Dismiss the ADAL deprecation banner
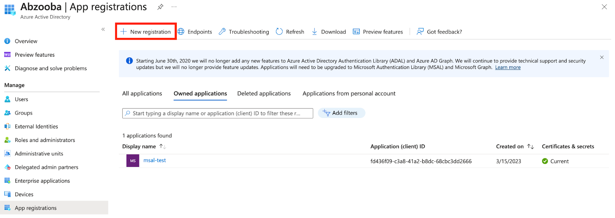615x218 pixels. pyautogui.click(x=602, y=57)
